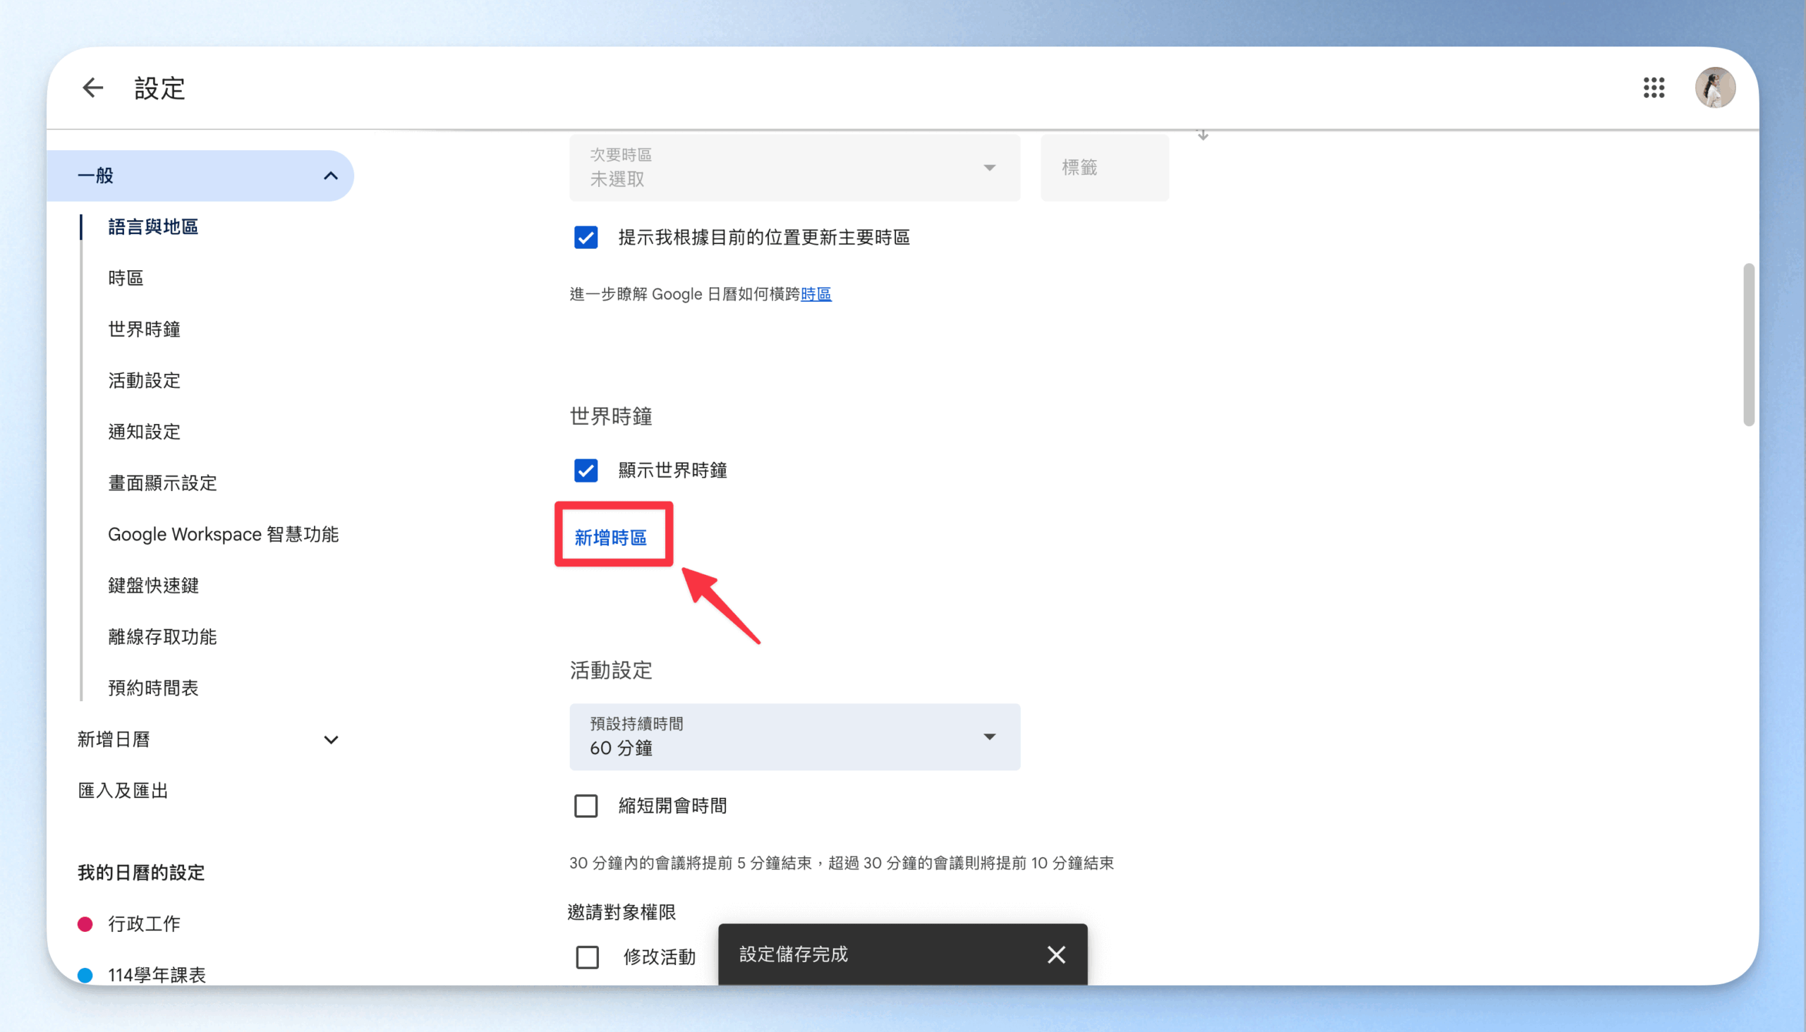
Task: Enable the 縮短開會時間 checkbox
Action: coord(586,806)
